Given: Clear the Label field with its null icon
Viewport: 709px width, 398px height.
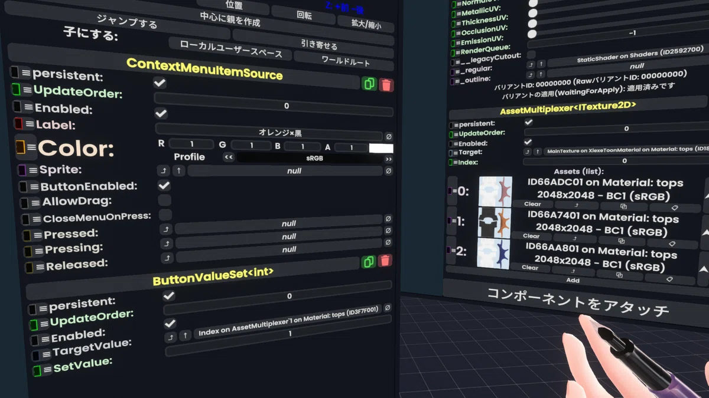Looking at the screenshot, I should (x=389, y=136).
